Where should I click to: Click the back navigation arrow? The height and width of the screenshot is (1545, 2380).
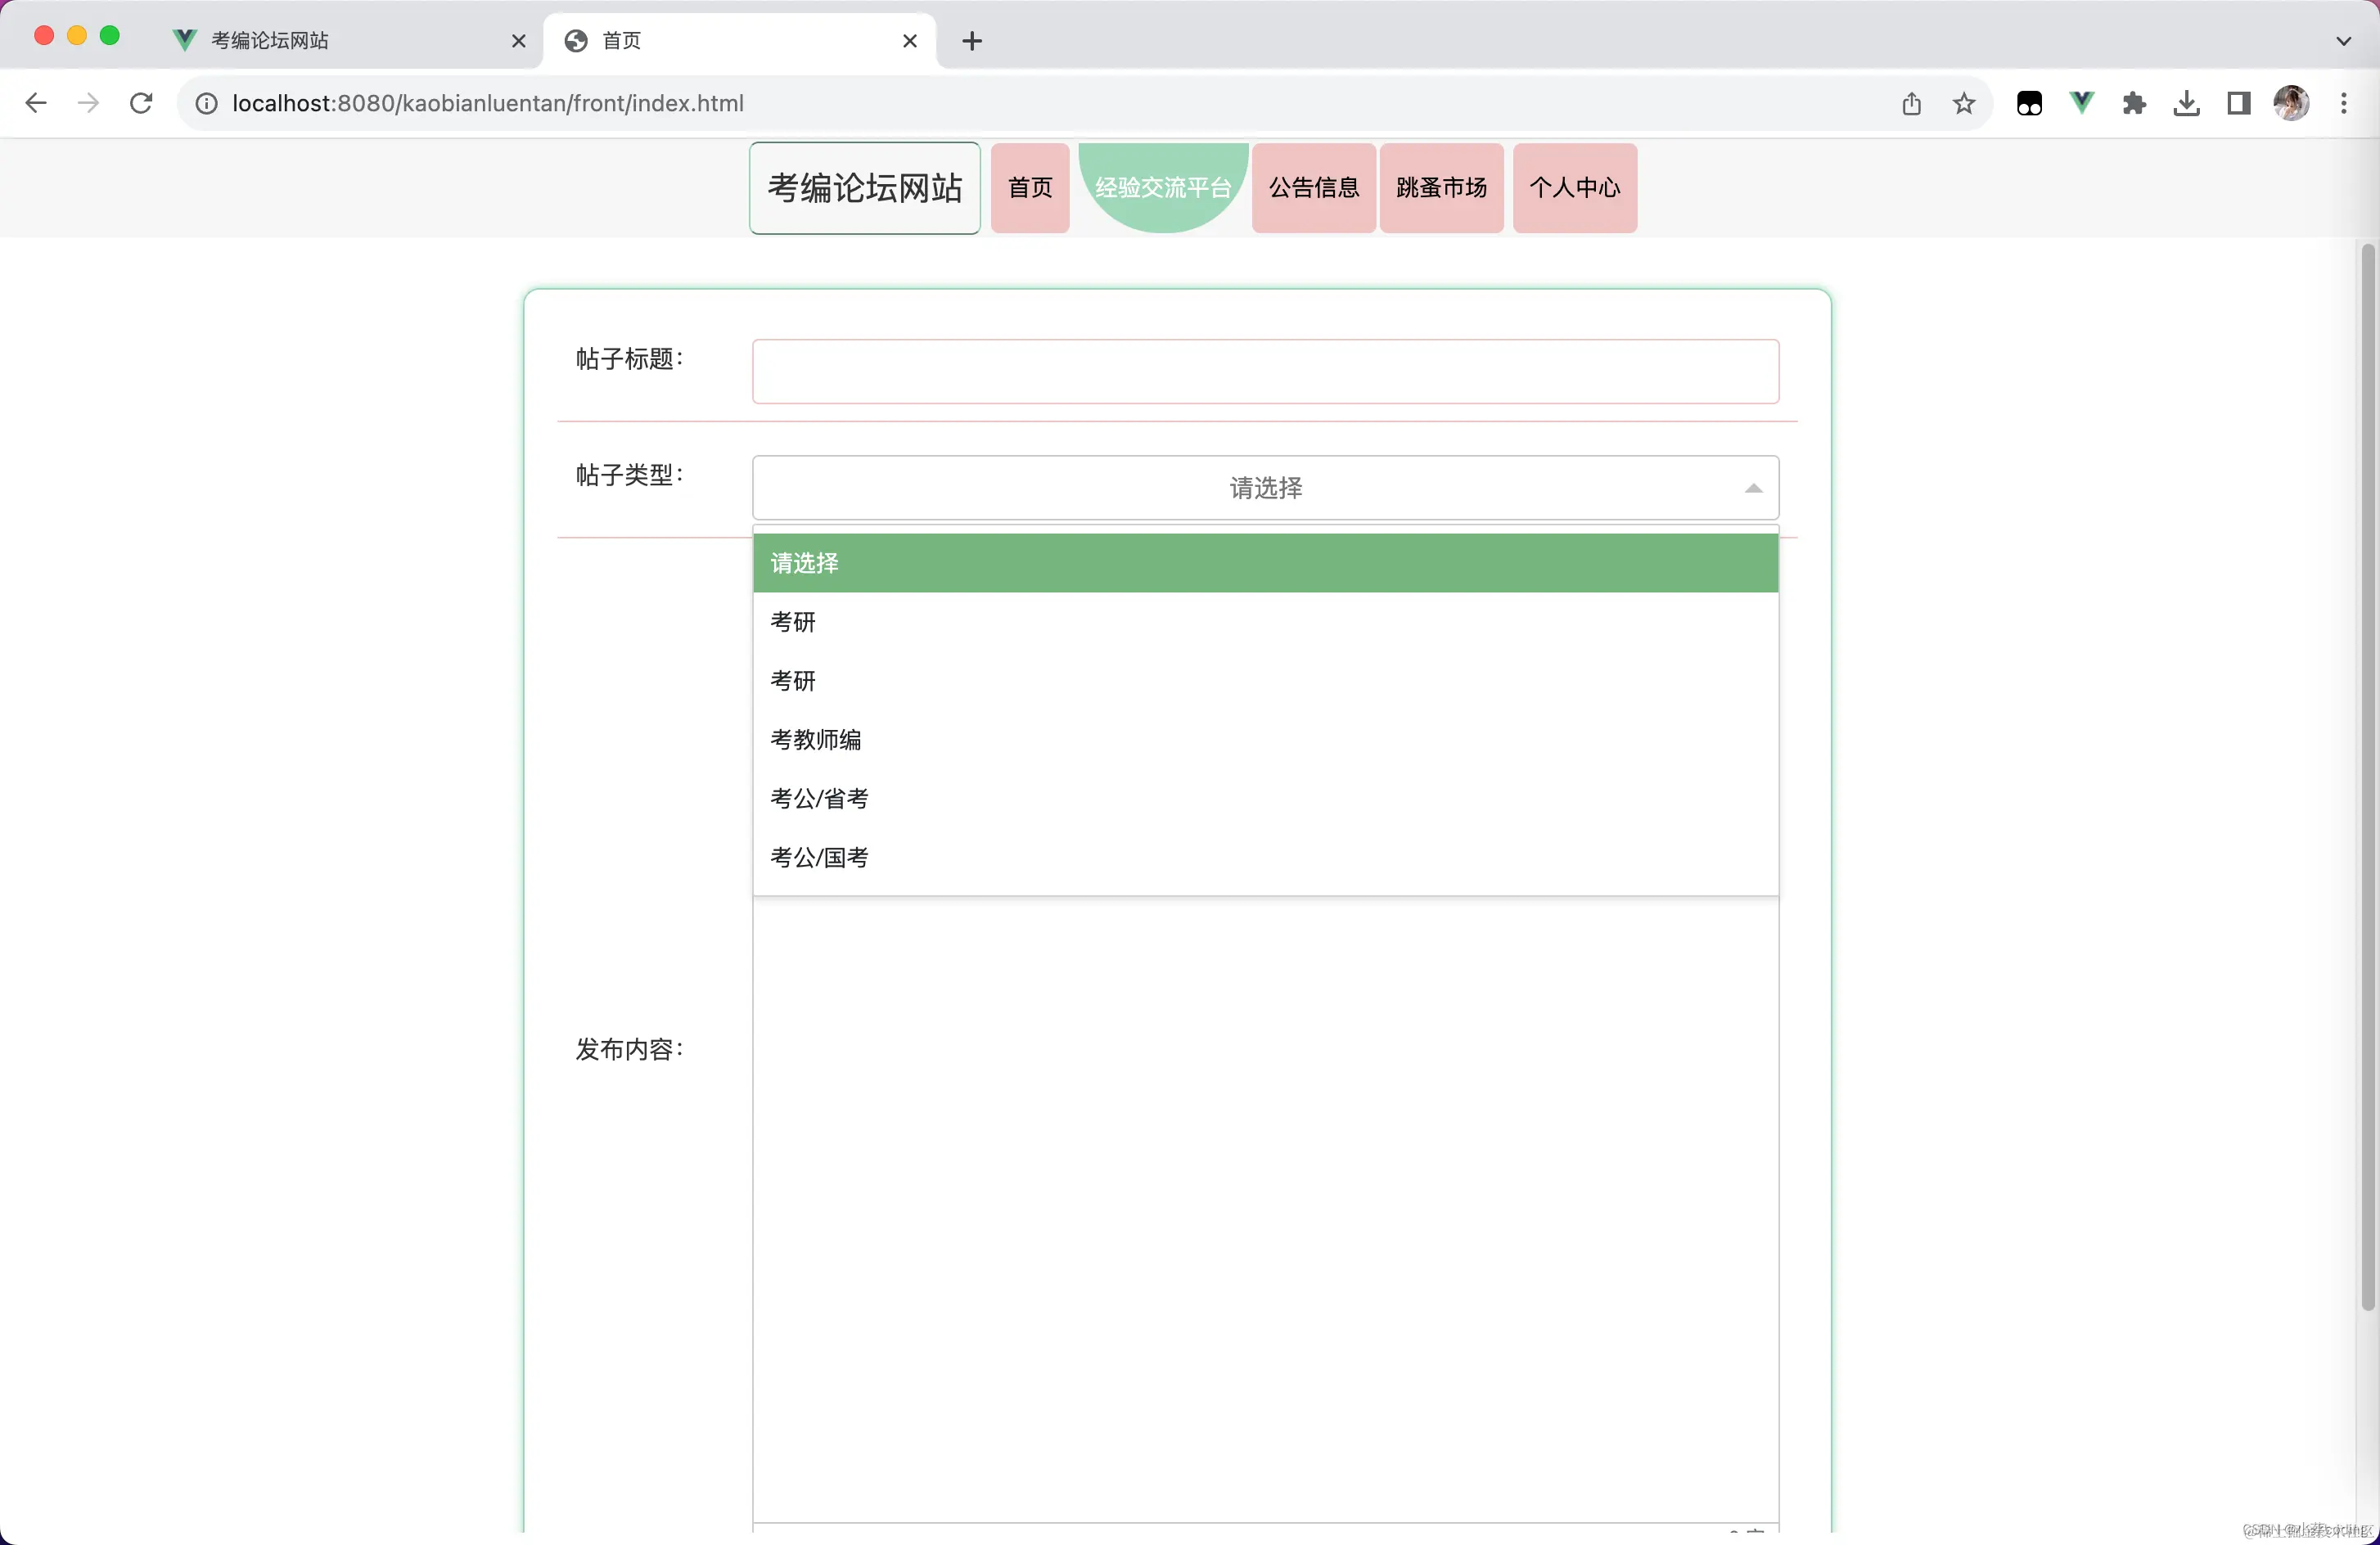pos(36,102)
